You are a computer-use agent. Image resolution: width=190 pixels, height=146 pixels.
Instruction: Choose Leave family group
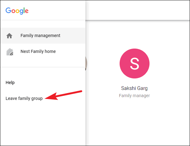[x=24, y=98]
